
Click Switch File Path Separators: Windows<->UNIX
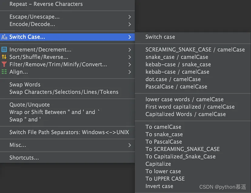point(69,132)
